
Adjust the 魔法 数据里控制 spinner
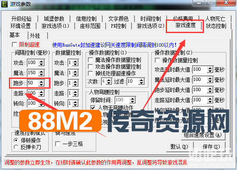coord(75,73)
